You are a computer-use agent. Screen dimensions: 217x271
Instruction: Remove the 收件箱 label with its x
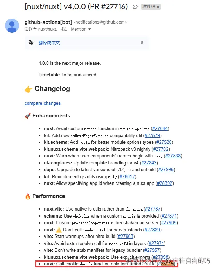158,7
